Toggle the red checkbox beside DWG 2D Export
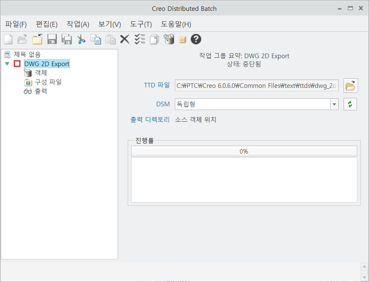This screenshot has width=369, height=282. pos(17,64)
